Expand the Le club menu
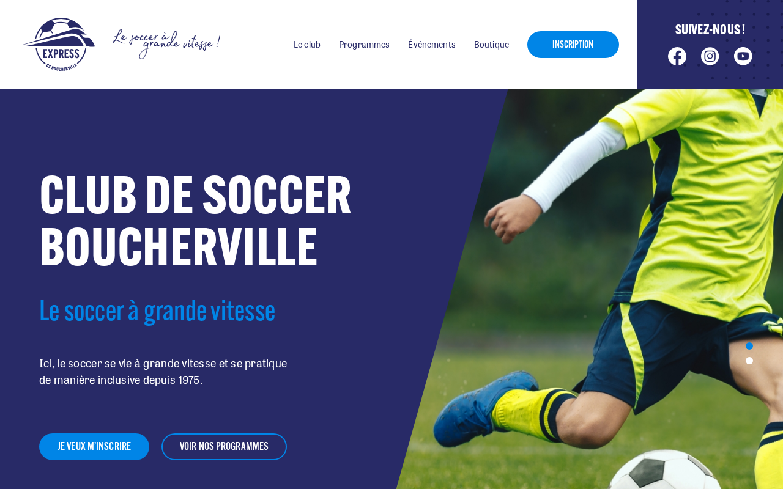Screen dimensions: 783x489 pos(307,45)
